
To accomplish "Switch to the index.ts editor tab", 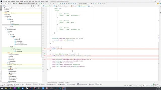I will pyautogui.click(x=91, y=6).
